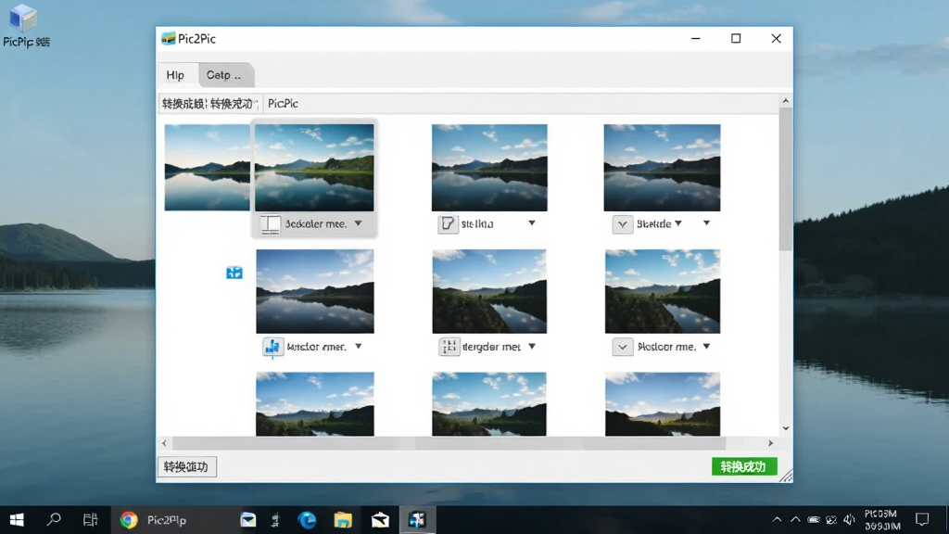Open taskbar search
This screenshot has width=949, height=534.
point(54,519)
